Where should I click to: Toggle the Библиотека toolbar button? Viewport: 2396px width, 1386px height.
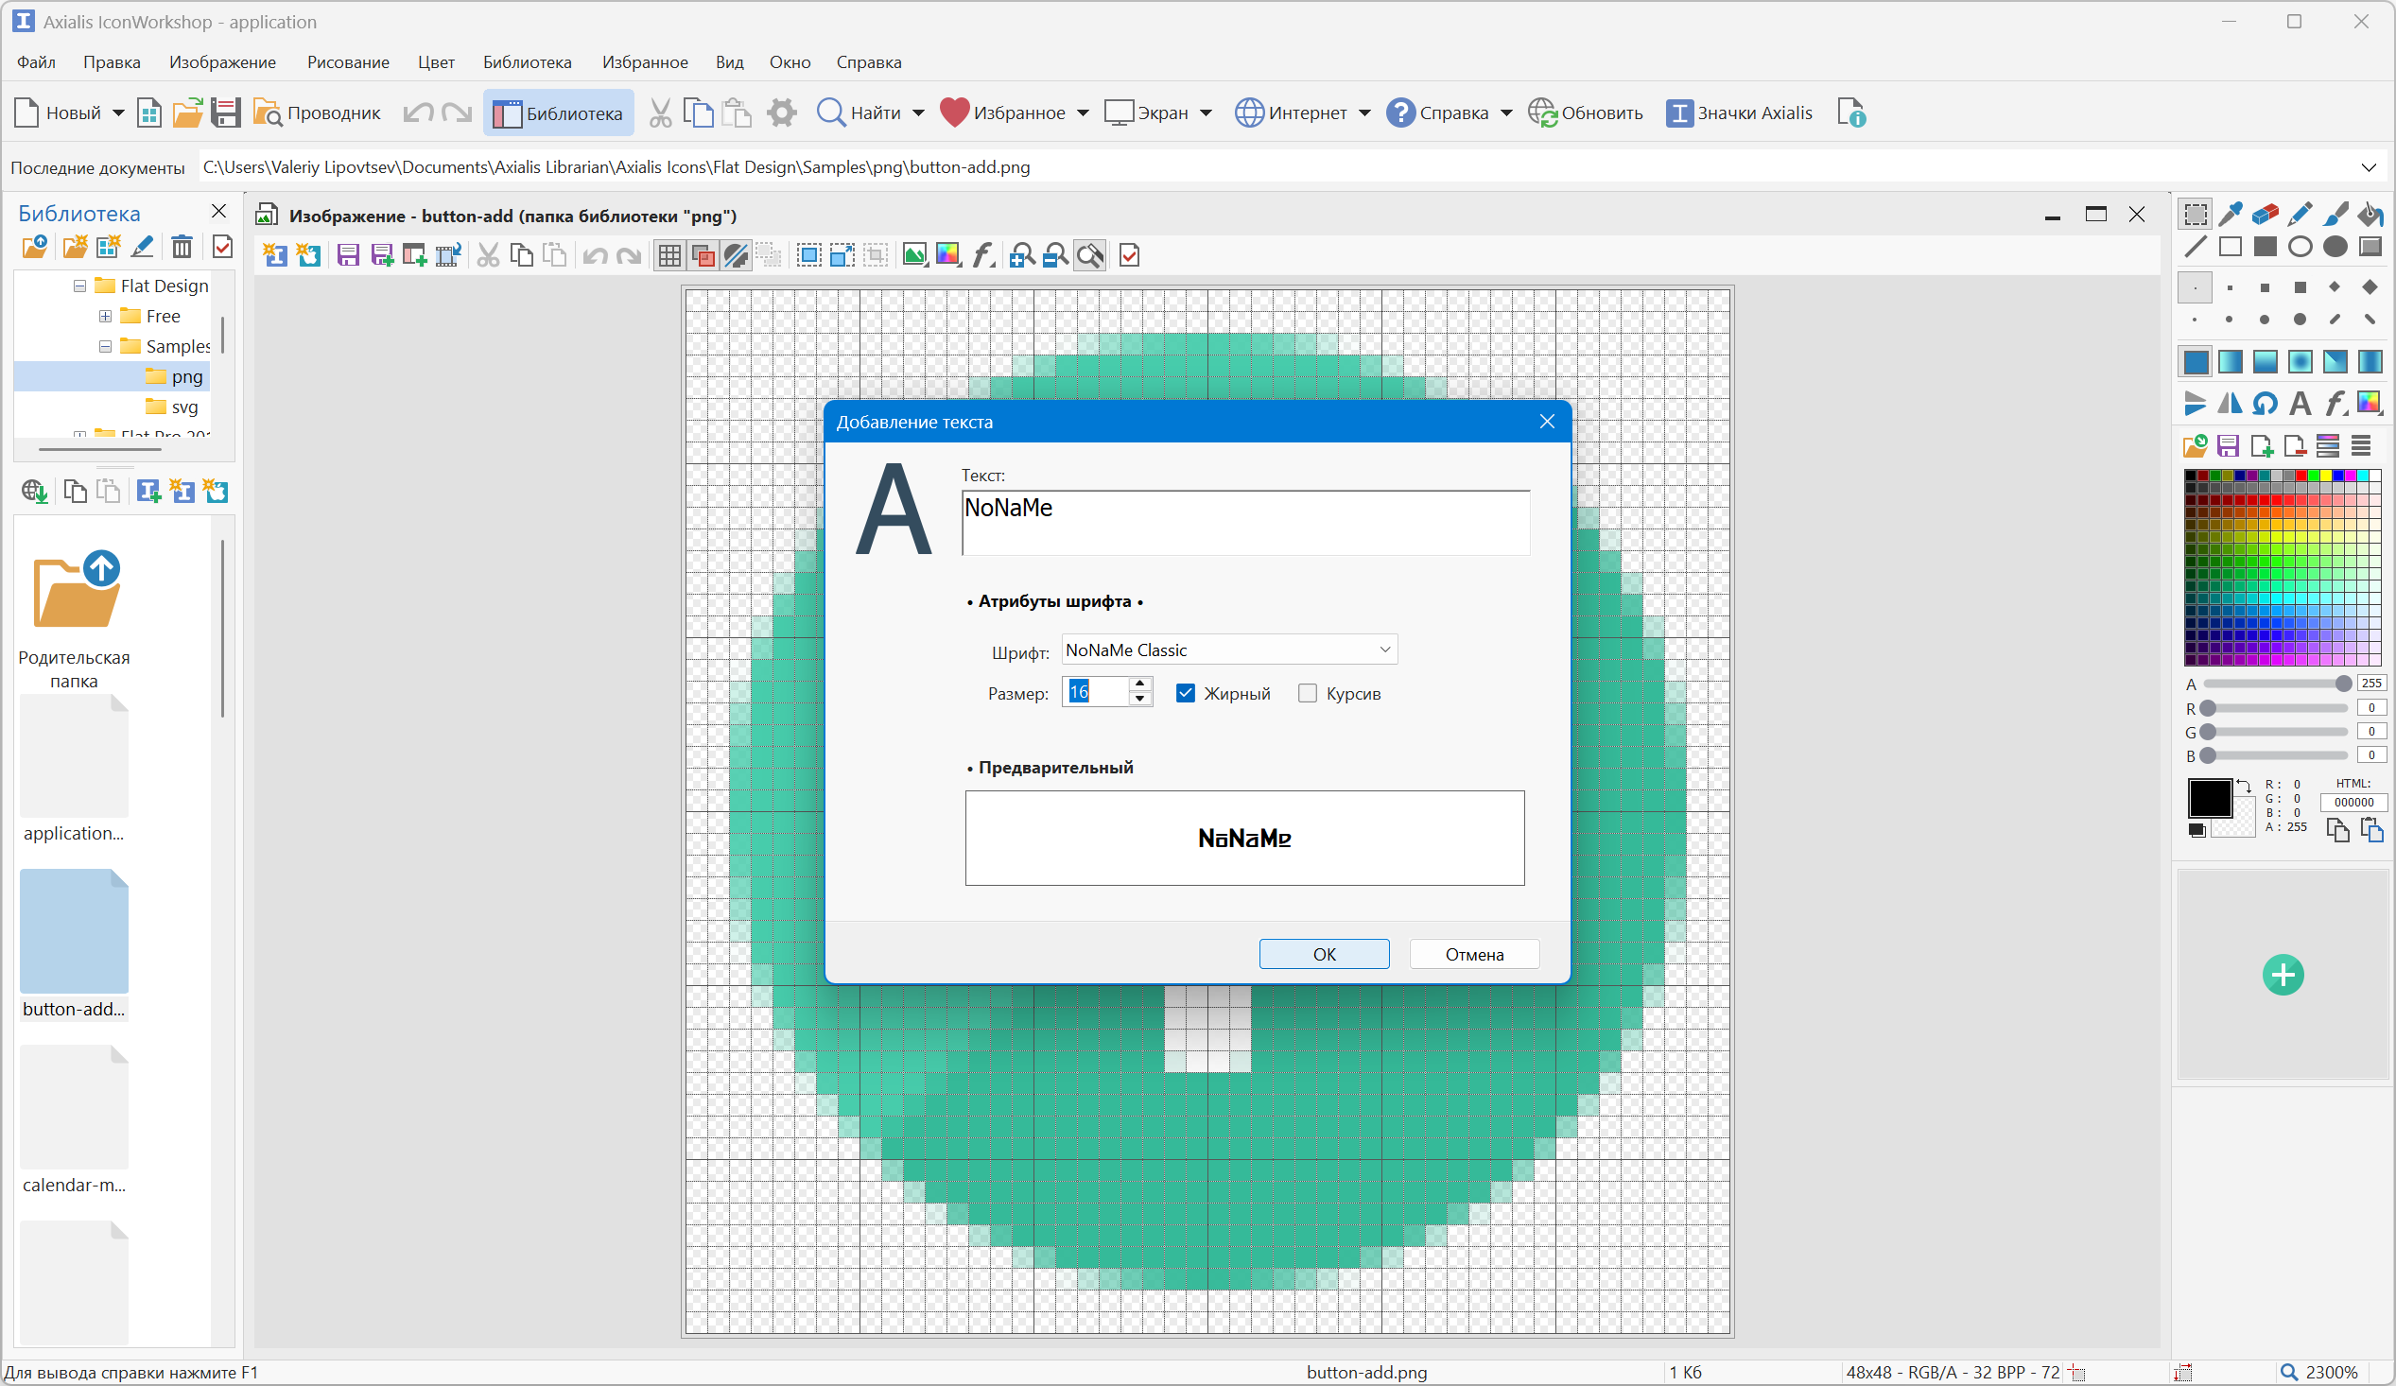coord(558,113)
